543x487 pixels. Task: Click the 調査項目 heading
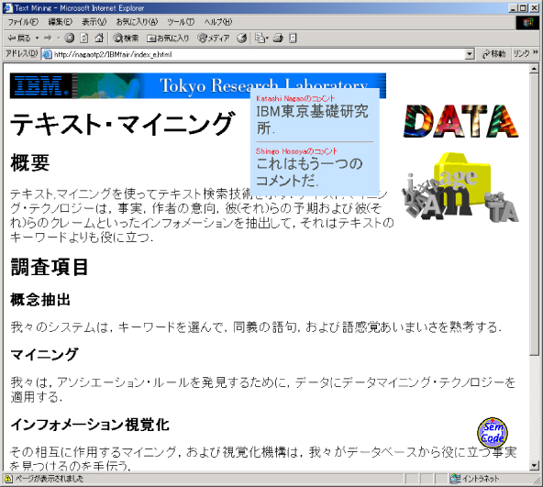(x=50, y=267)
